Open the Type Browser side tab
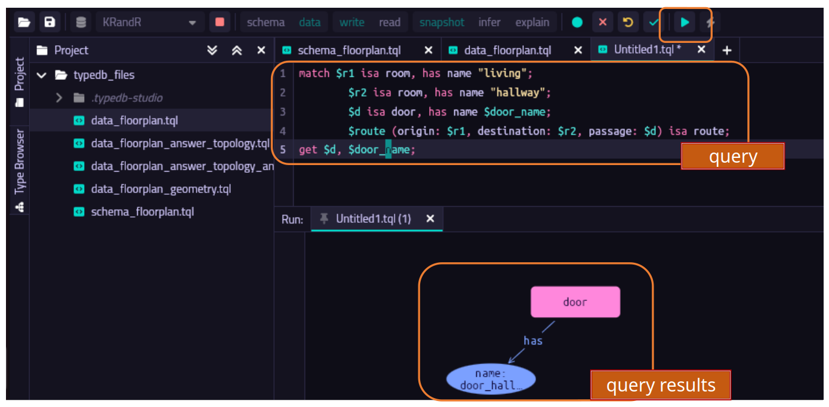The height and width of the screenshot is (407, 829). pos(20,170)
